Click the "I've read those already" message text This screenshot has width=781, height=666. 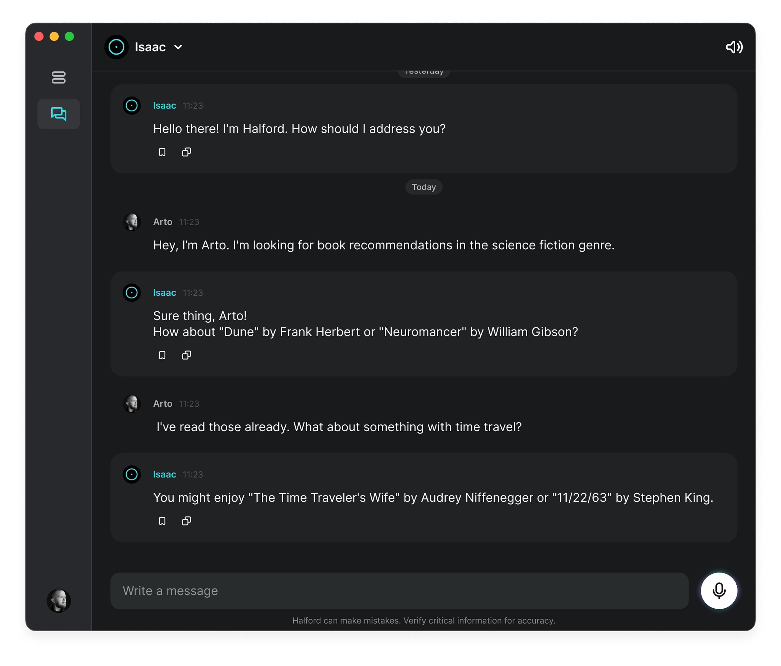pyautogui.click(x=339, y=427)
